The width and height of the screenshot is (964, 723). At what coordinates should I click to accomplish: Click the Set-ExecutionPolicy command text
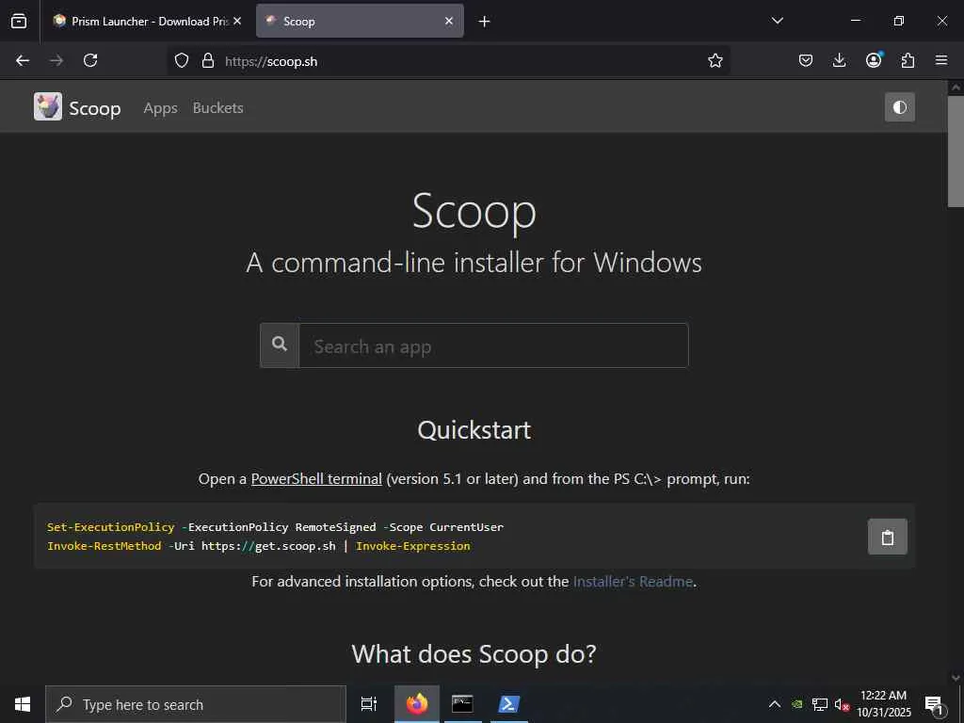point(111,527)
